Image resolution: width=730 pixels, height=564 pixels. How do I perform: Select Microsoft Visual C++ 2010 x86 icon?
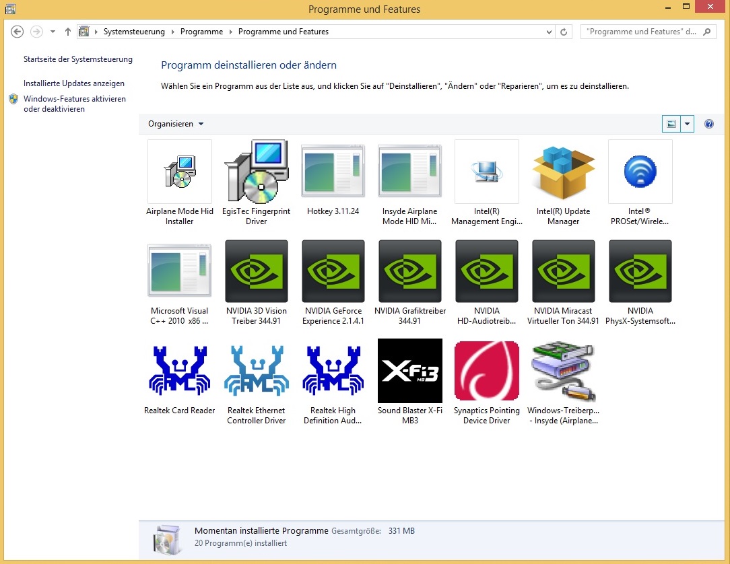click(x=179, y=271)
